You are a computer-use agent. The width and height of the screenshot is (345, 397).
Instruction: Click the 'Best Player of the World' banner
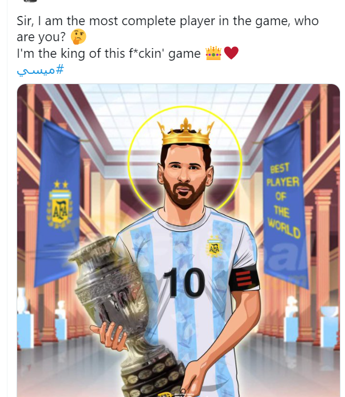click(285, 205)
